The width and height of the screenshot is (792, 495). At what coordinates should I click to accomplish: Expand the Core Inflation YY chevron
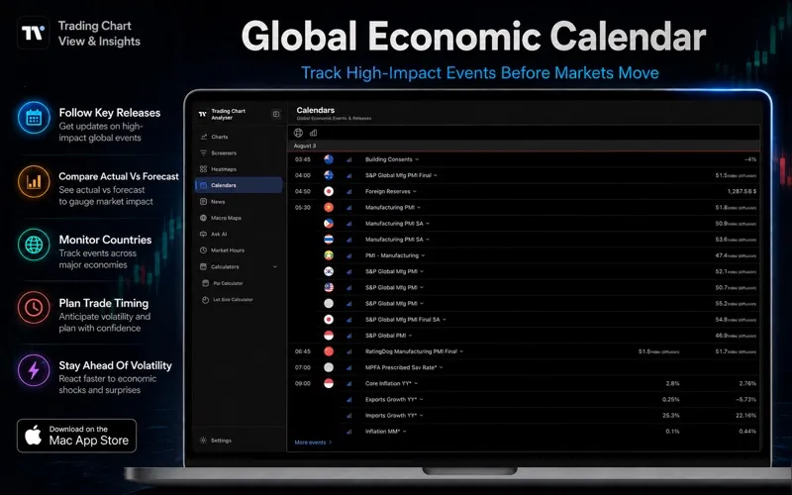[x=416, y=383]
